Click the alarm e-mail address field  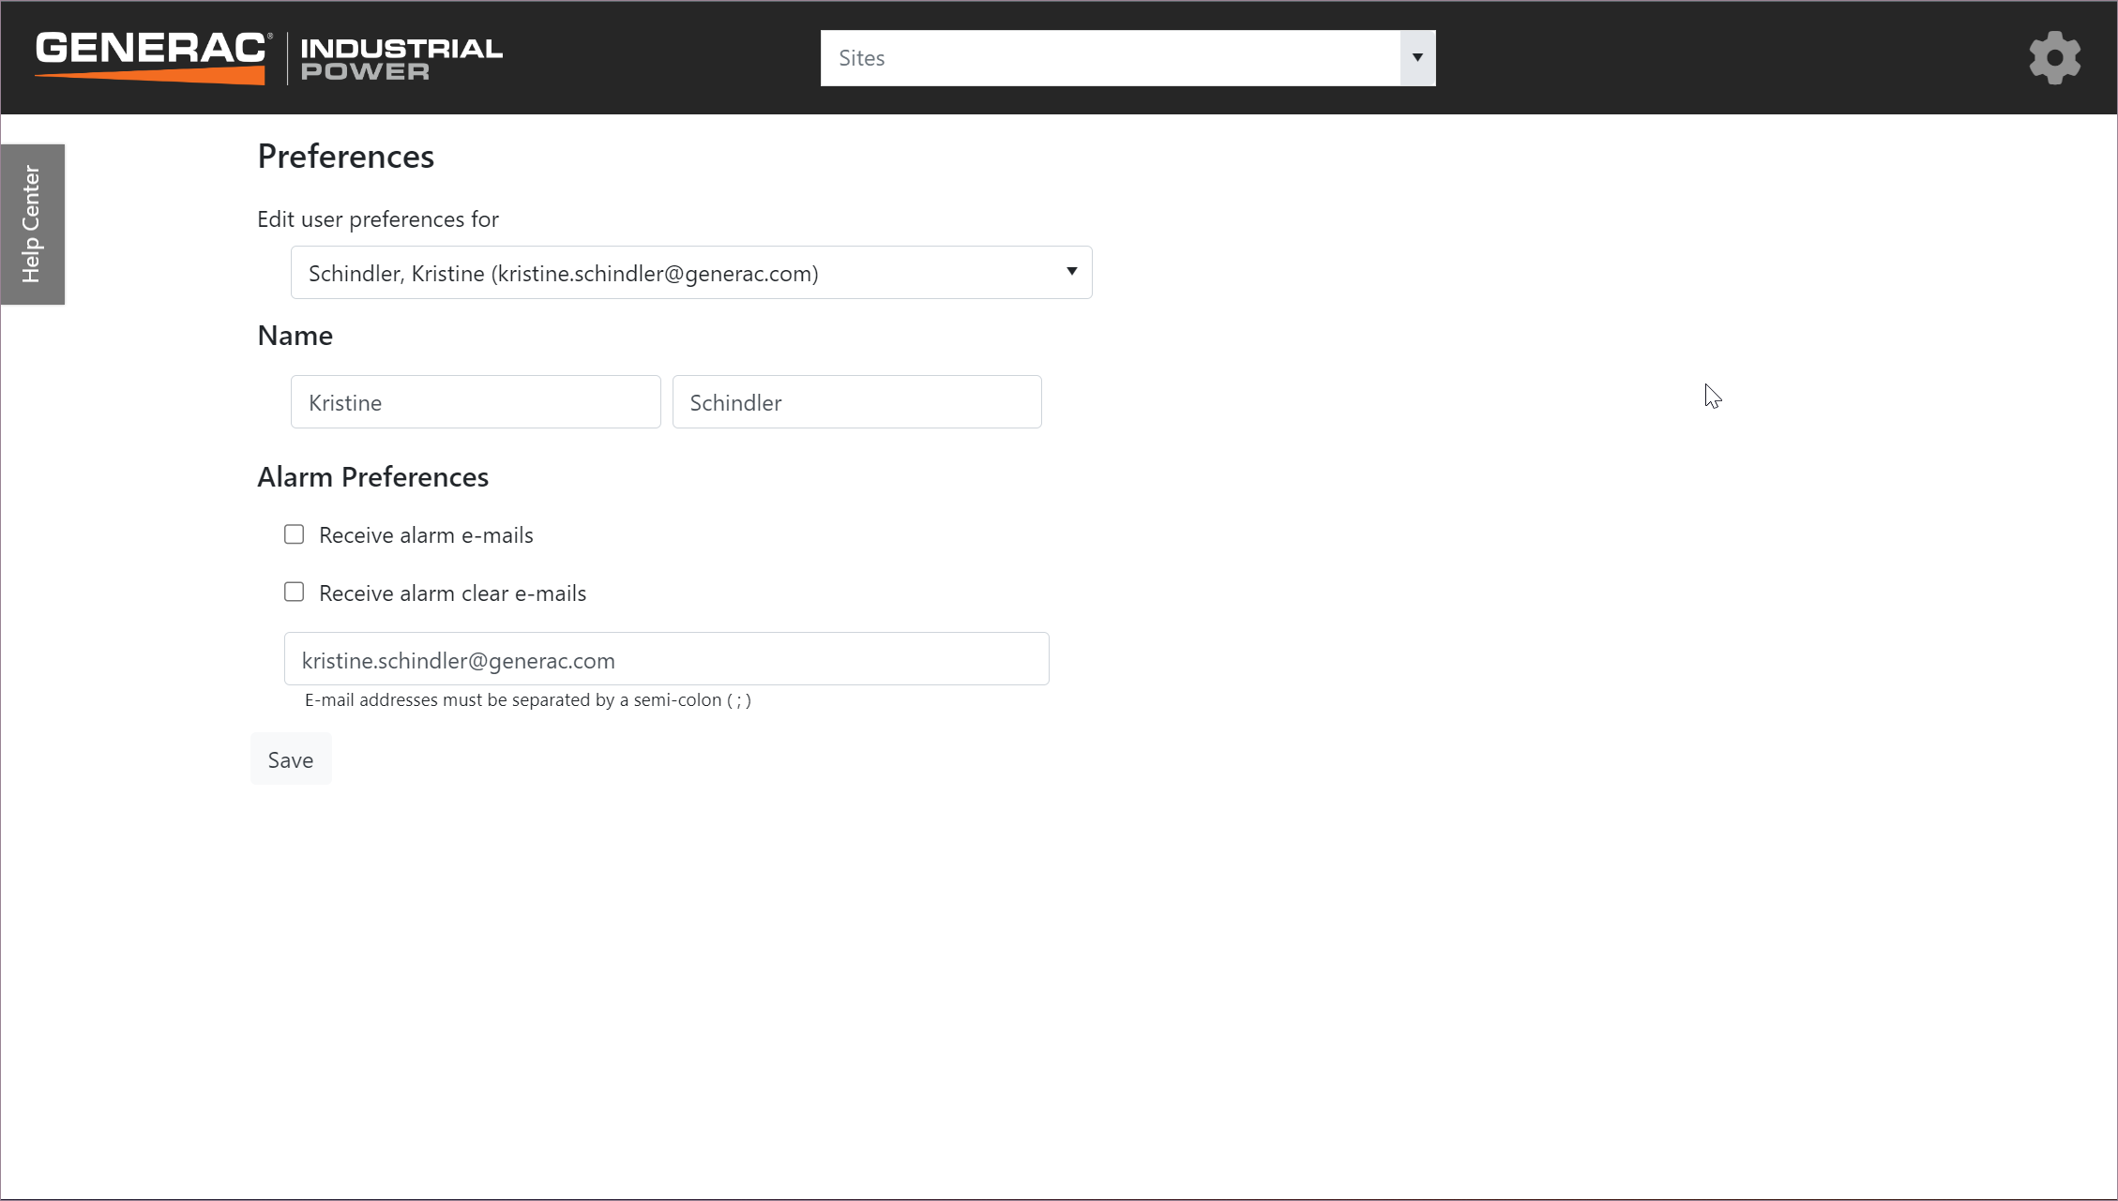pos(666,659)
